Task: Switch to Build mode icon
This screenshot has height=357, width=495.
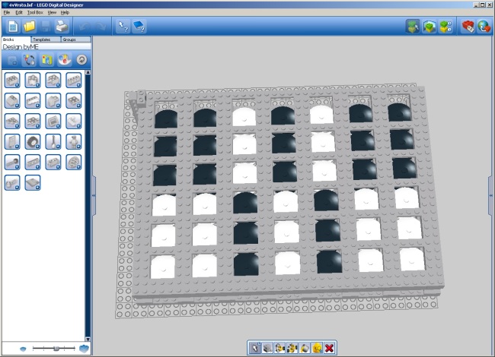Action: [x=413, y=27]
